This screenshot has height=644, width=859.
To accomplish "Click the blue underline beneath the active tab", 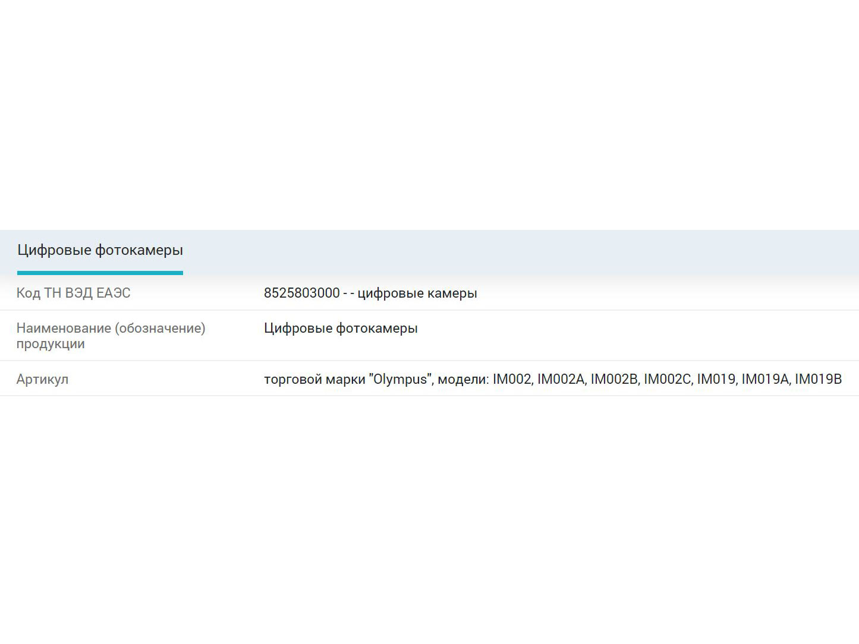I will (100, 273).
